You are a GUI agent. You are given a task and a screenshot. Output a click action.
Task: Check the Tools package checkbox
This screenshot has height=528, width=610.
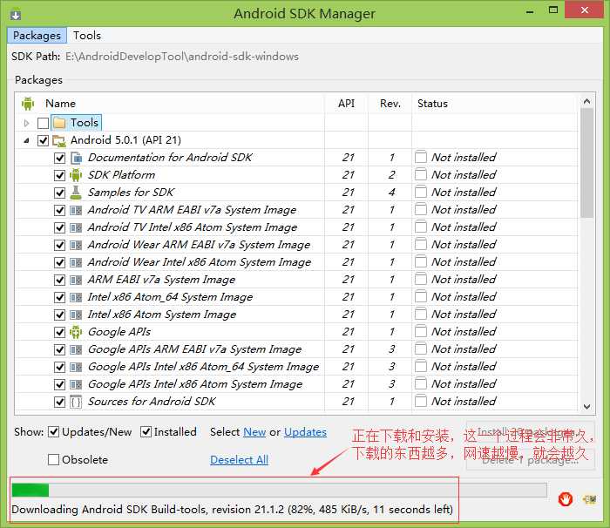[x=43, y=124]
